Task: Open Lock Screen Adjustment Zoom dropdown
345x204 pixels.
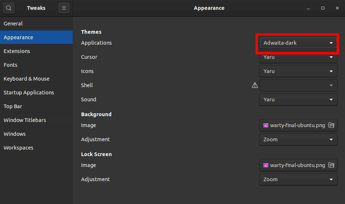Action: click(x=298, y=179)
